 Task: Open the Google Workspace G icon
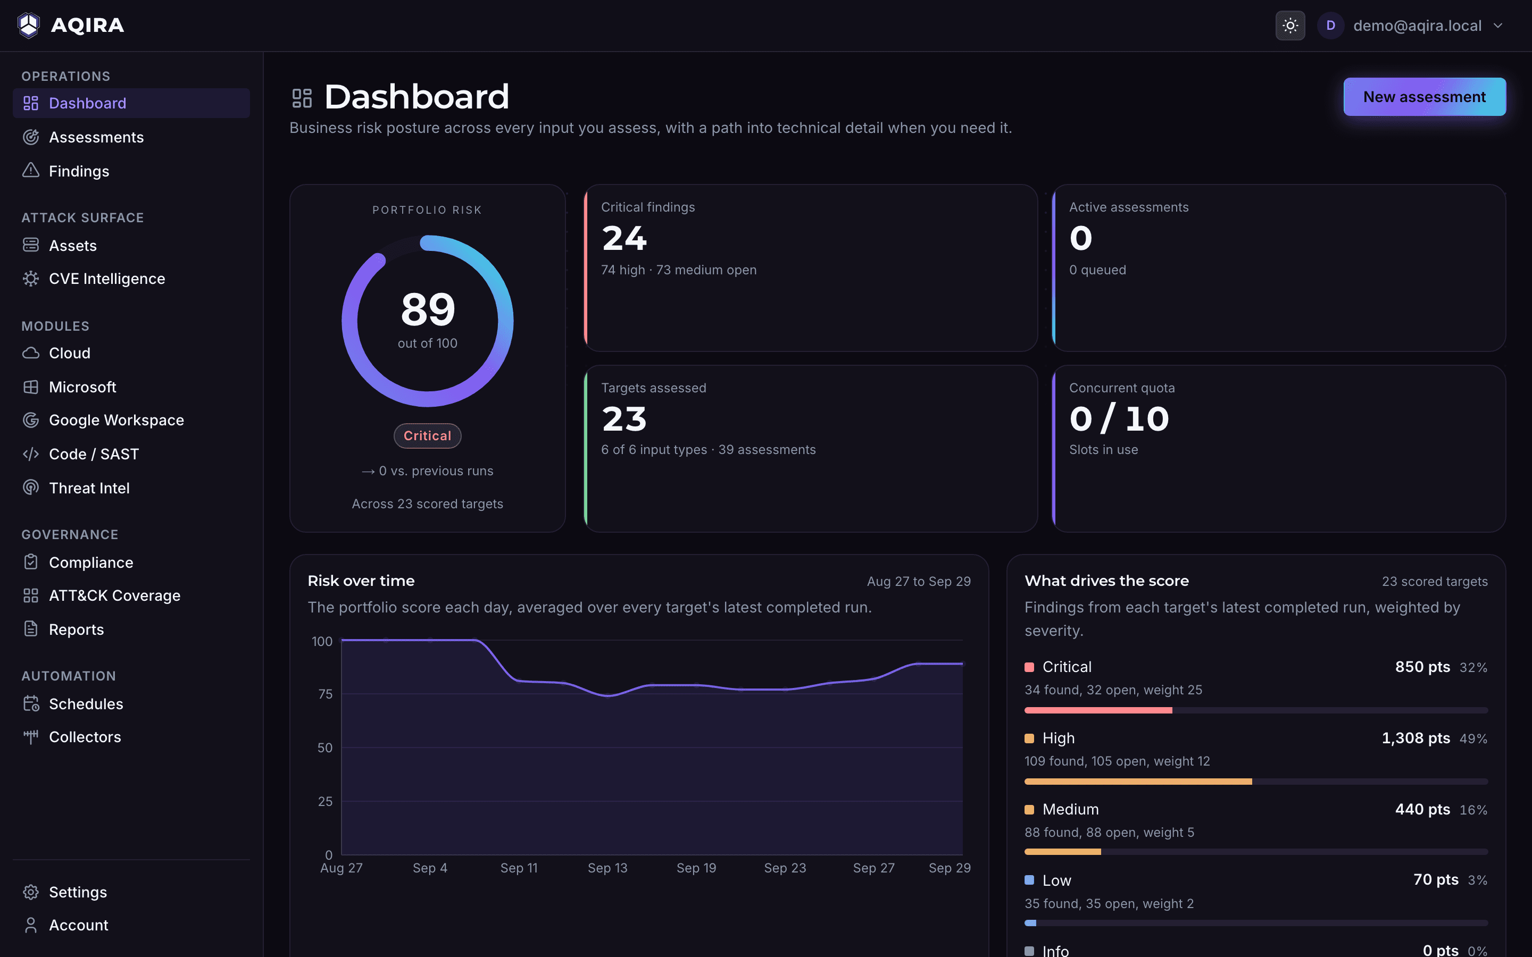coord(31,419)
